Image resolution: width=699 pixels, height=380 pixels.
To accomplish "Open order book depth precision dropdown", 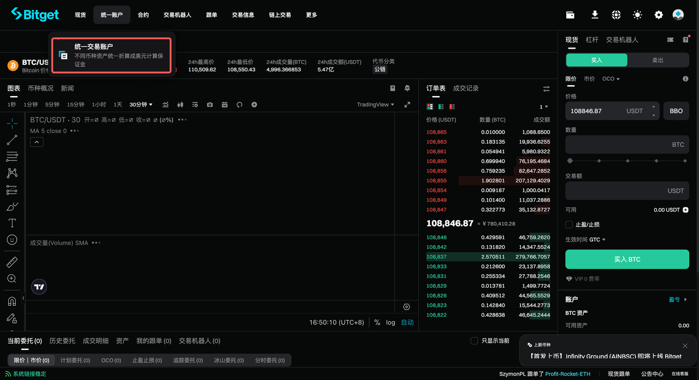I will pyautogui.click(x=543, y=106).
